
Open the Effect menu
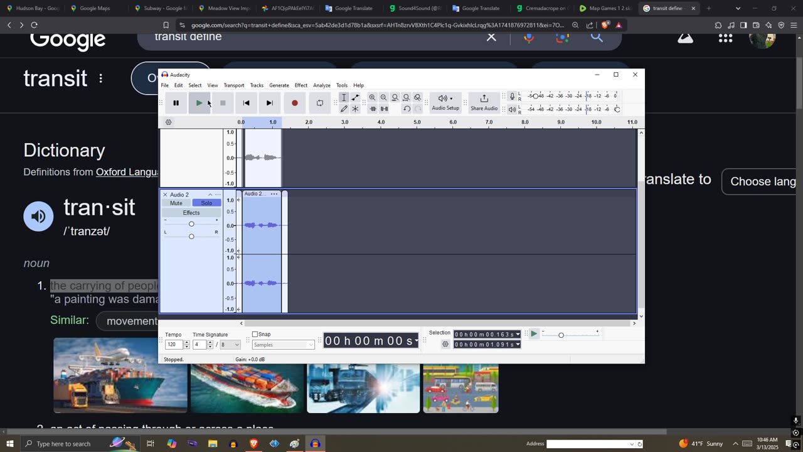(x=301, y=85)
